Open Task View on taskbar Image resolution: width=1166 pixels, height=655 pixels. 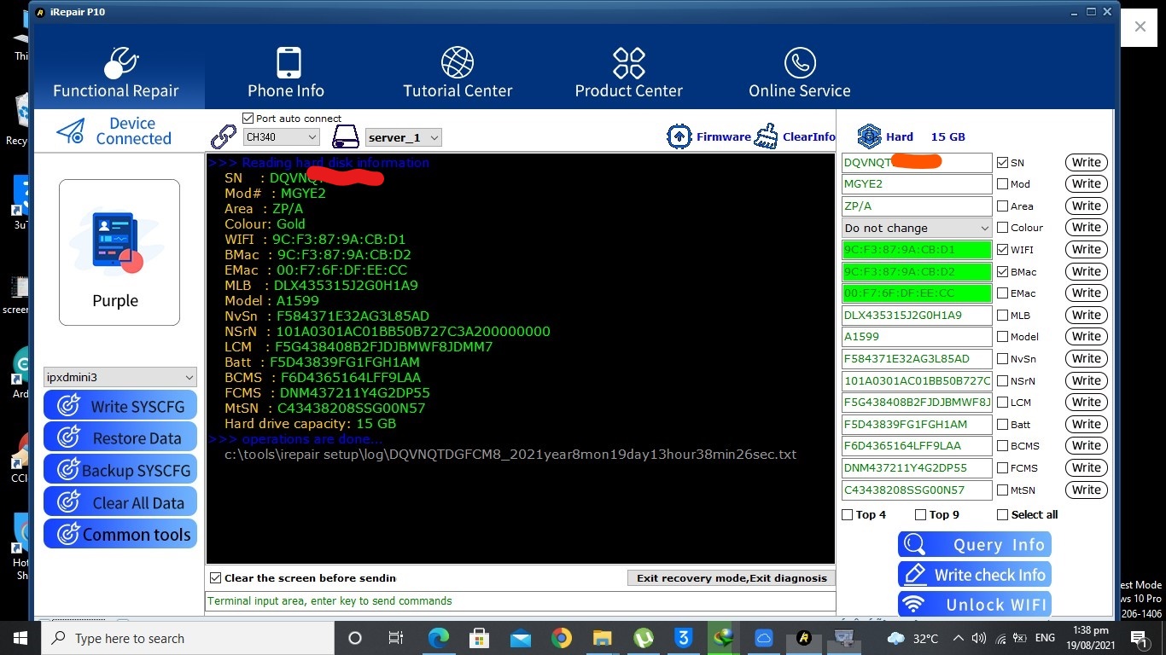(x=396, y=638)
